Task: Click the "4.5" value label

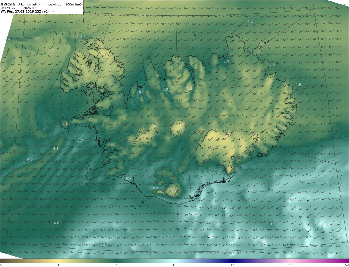Action: pyautogui.click(x=272, y=65)
